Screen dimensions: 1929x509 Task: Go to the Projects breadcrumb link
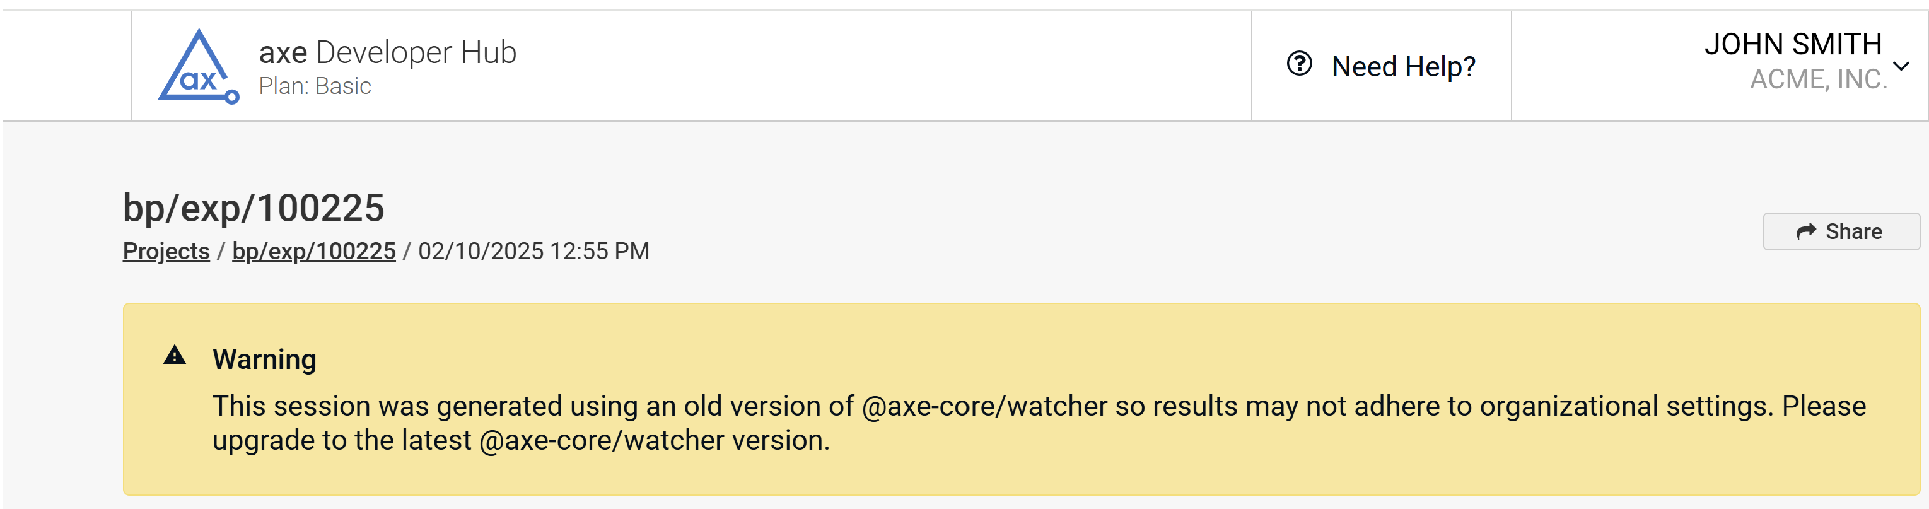(166, 251)
